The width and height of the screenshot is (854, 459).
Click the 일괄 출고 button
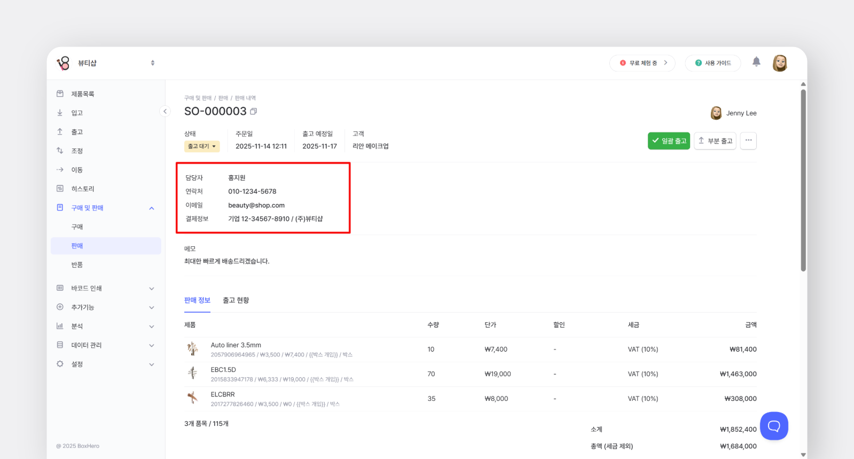[x=669, y=141]
